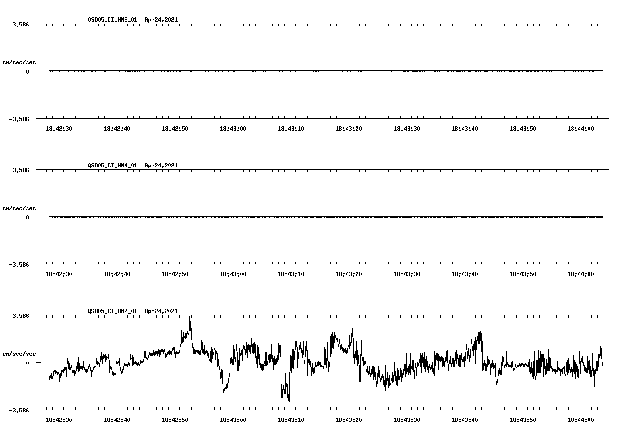Select the Apr24,2021 label on HNZ plot

[161, 312]
